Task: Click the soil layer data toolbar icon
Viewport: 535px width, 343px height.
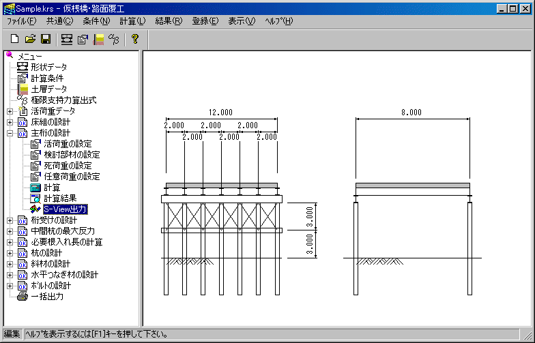Action: point(98,40)
